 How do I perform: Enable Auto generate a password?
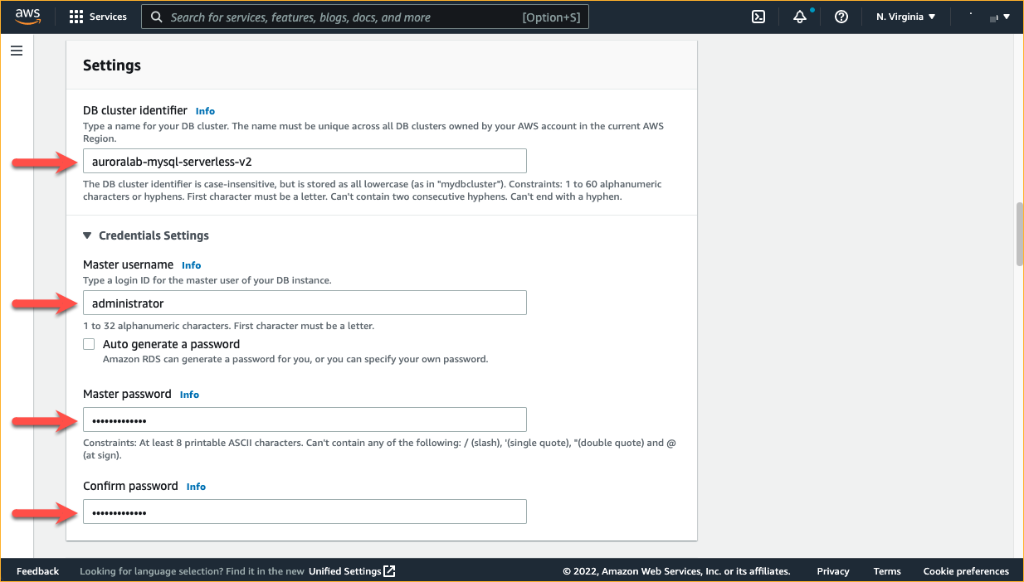(89, 343)
